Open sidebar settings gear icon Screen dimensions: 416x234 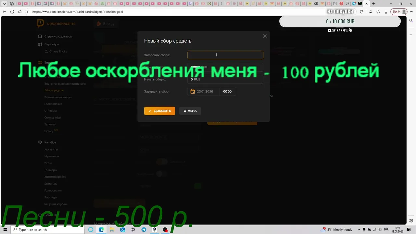point(411,221)
